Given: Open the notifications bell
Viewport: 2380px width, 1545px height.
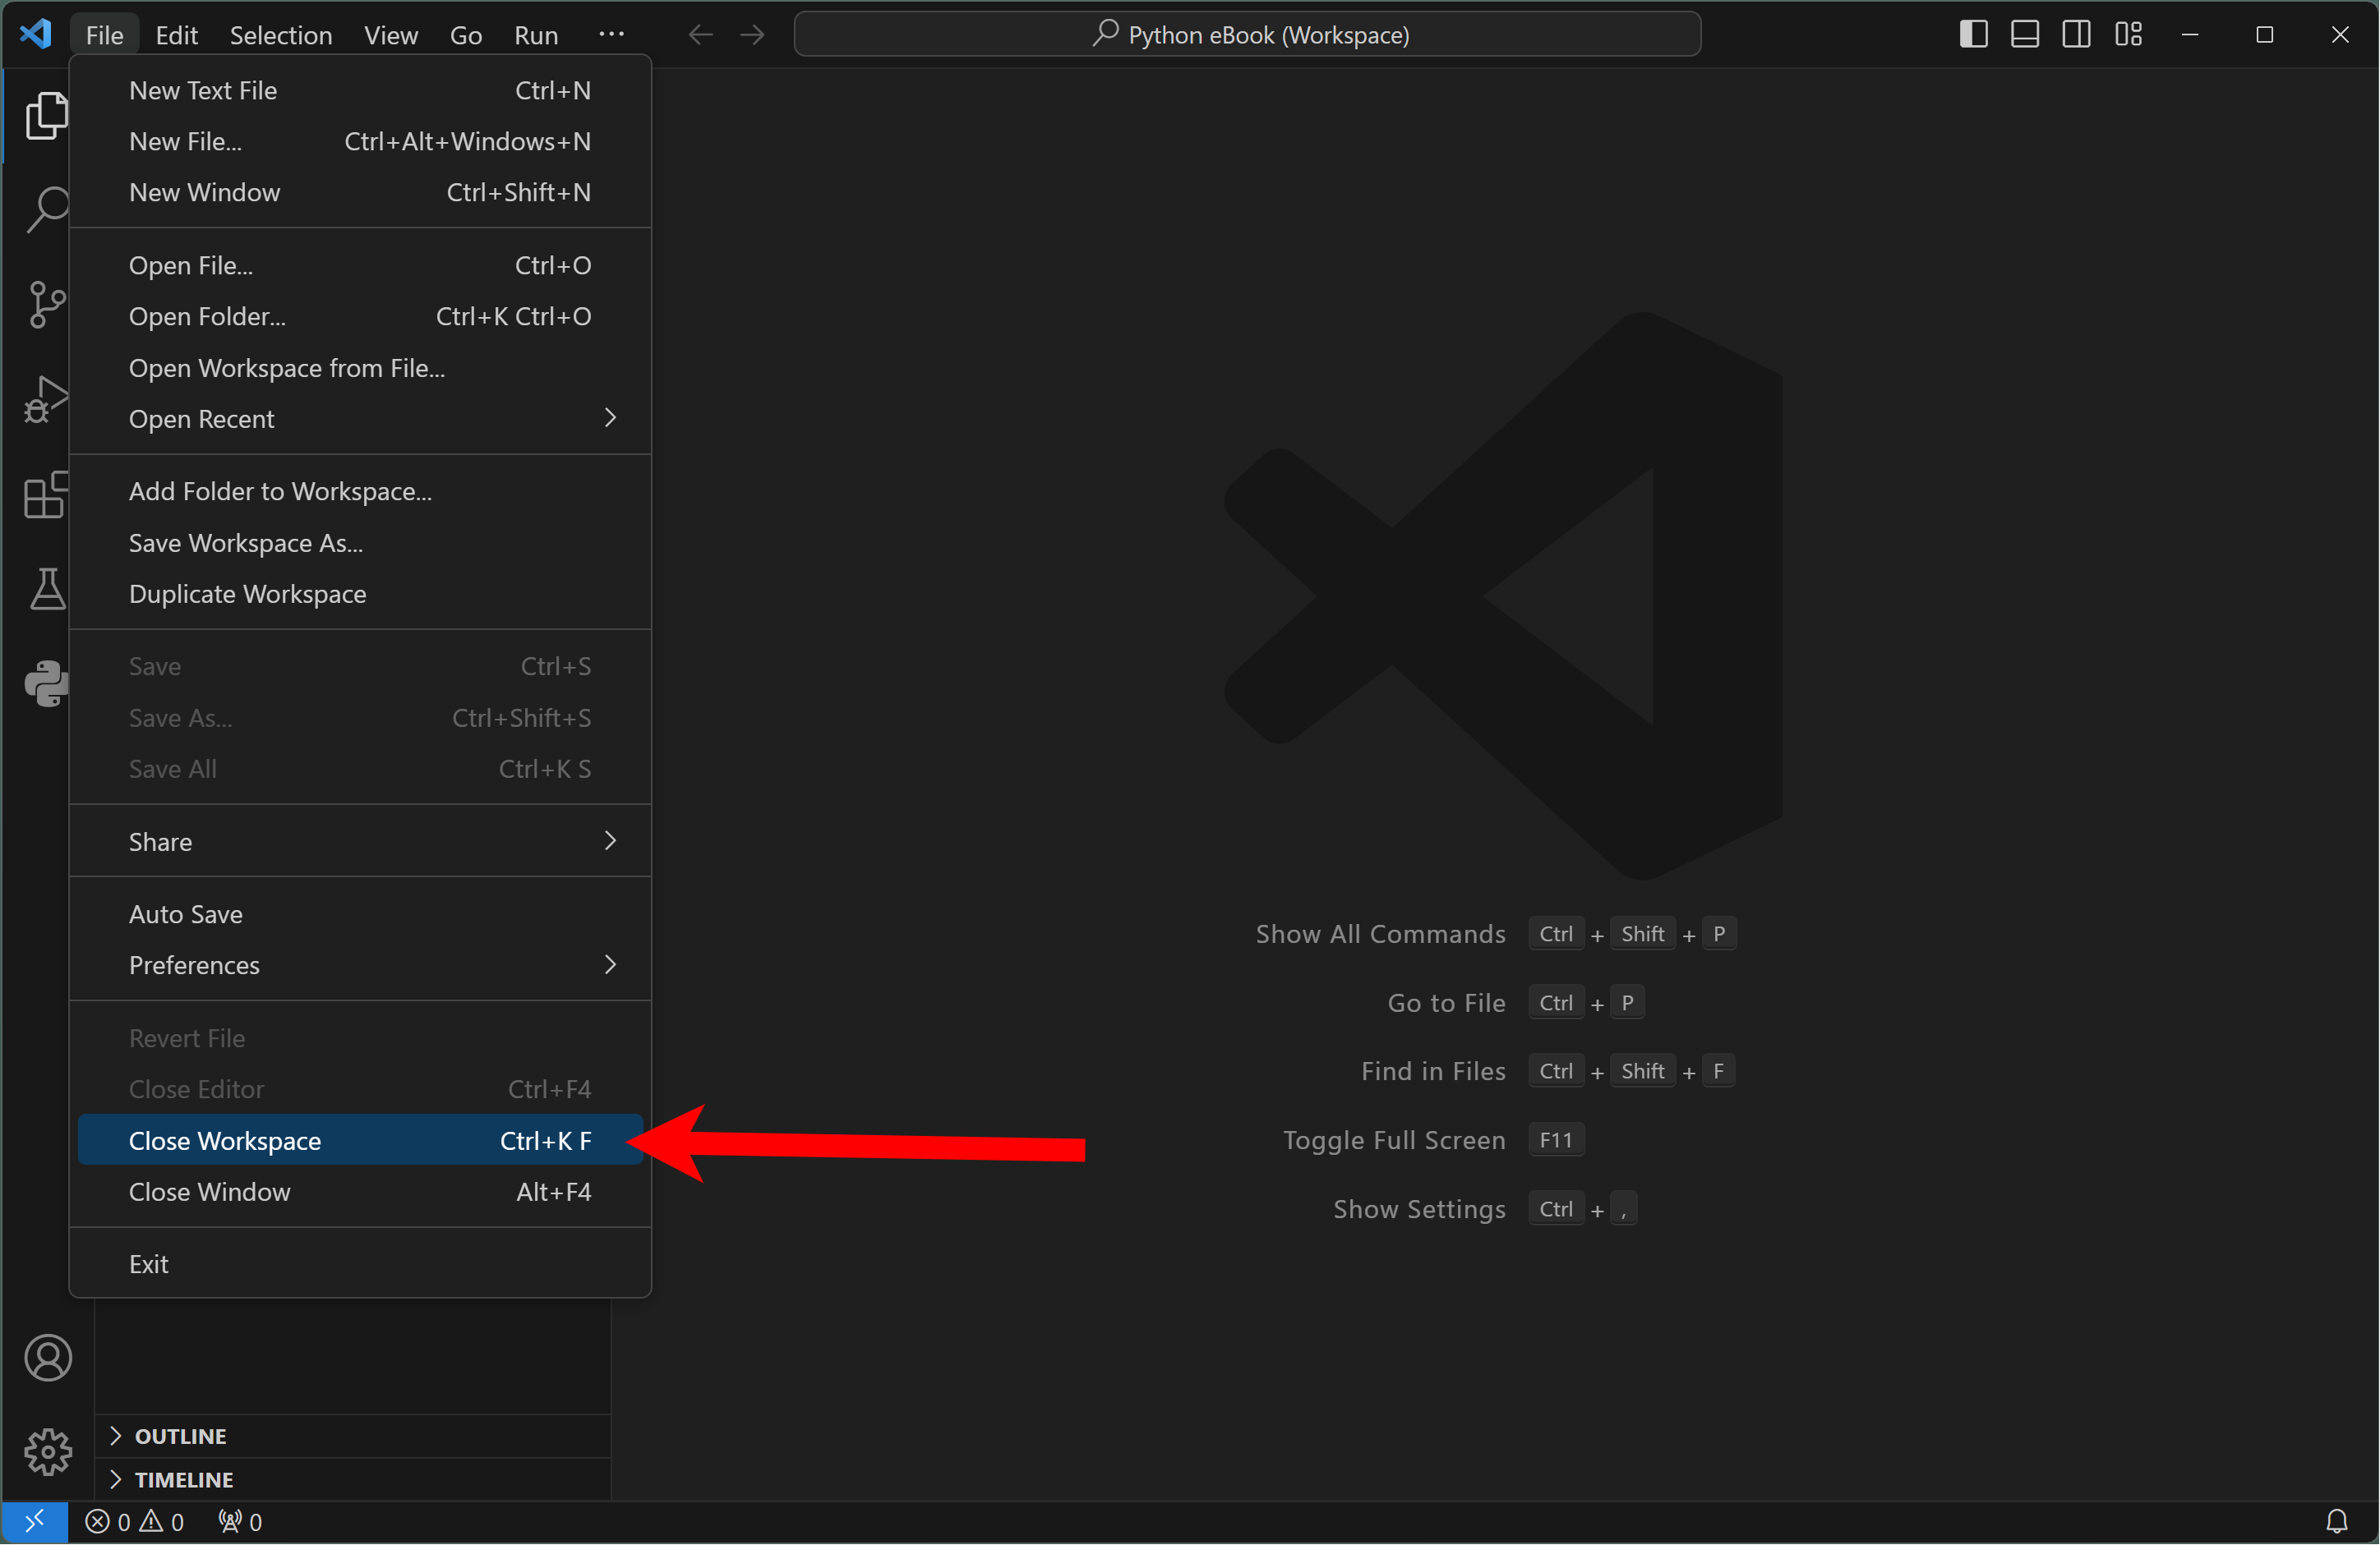Looking at the screenshot, I should [2337, 1521].
